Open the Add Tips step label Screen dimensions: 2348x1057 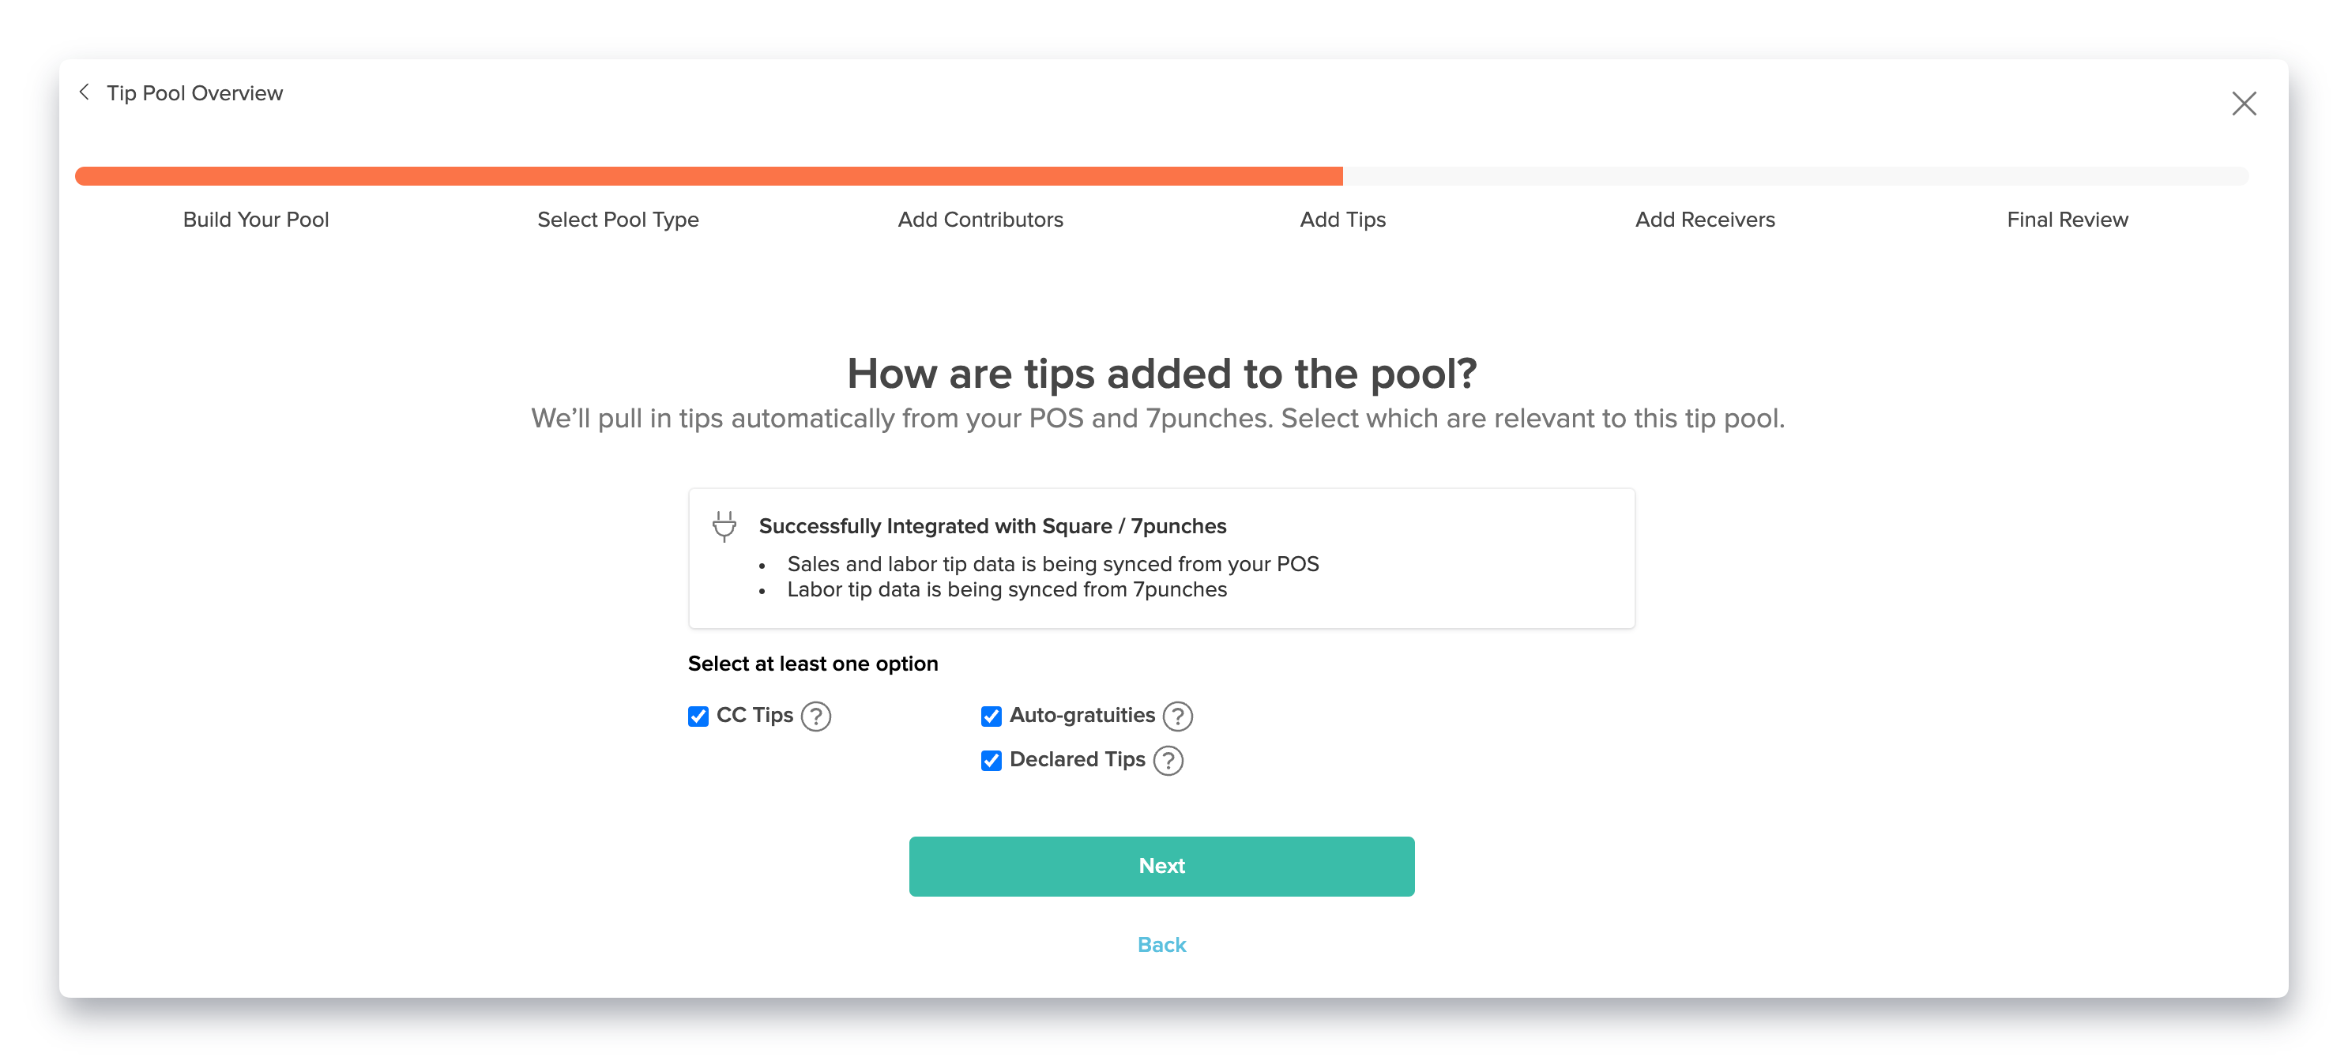(1342, 220)
